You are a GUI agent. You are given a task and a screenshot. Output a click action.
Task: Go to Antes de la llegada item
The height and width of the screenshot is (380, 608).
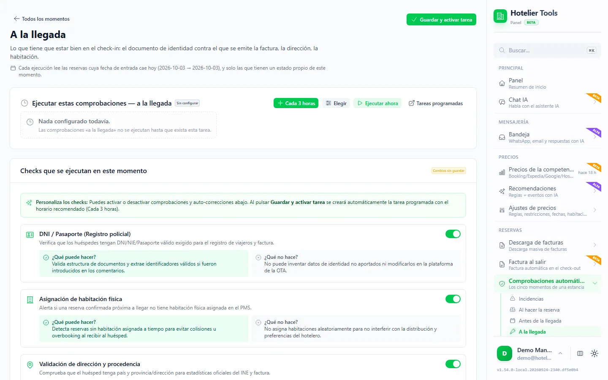554,320
